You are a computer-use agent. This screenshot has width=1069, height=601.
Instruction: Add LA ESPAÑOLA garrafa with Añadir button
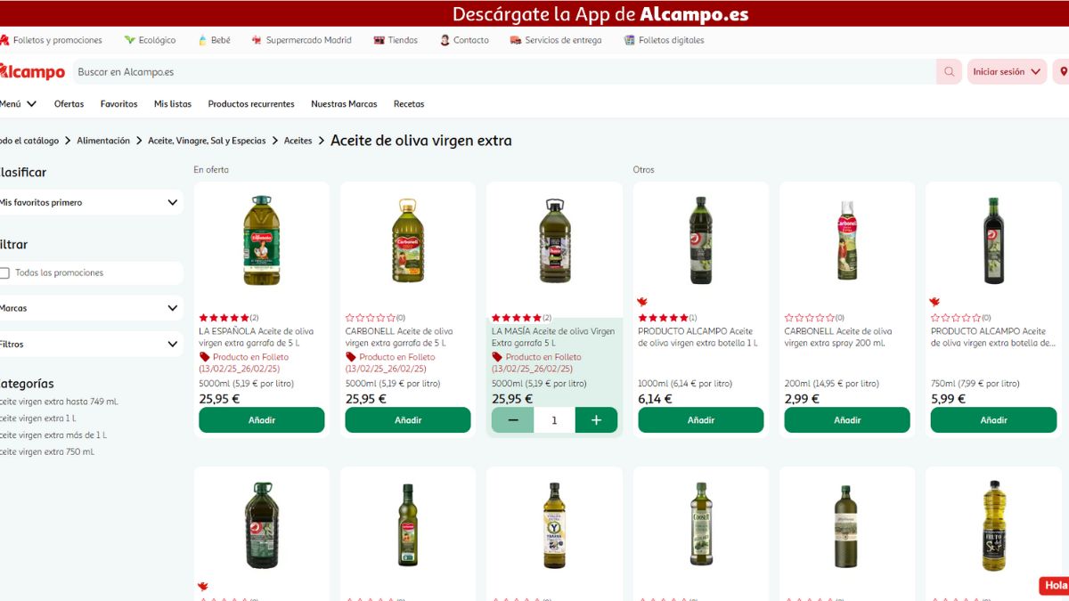click(262, 420)
